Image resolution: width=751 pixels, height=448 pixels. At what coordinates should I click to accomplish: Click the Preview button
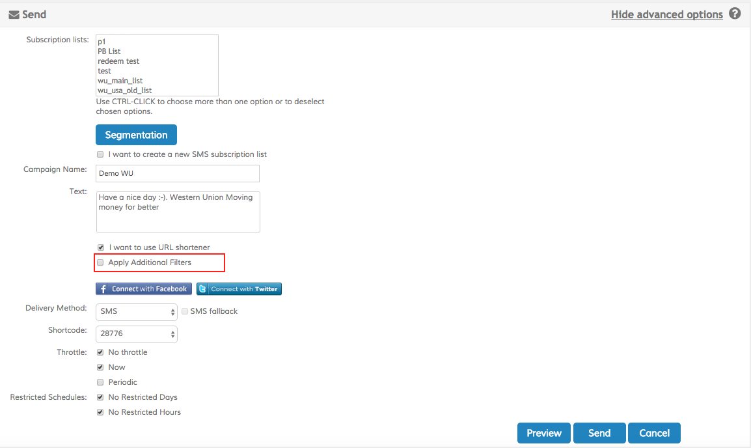[543, 433]
